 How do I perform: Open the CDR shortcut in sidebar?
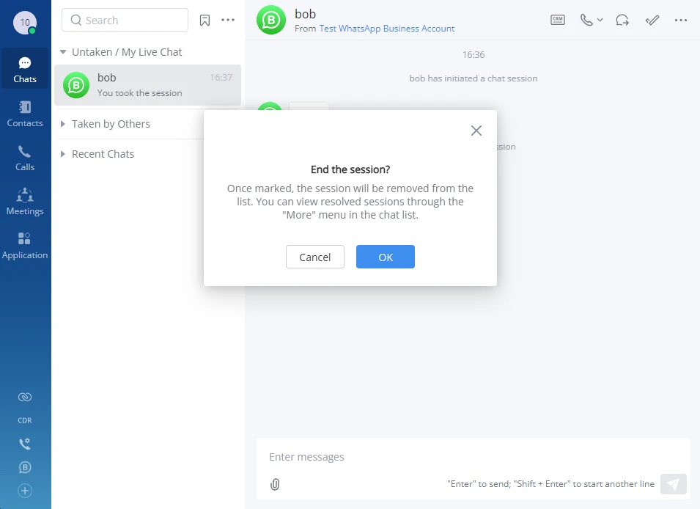(x=25, y=420)
